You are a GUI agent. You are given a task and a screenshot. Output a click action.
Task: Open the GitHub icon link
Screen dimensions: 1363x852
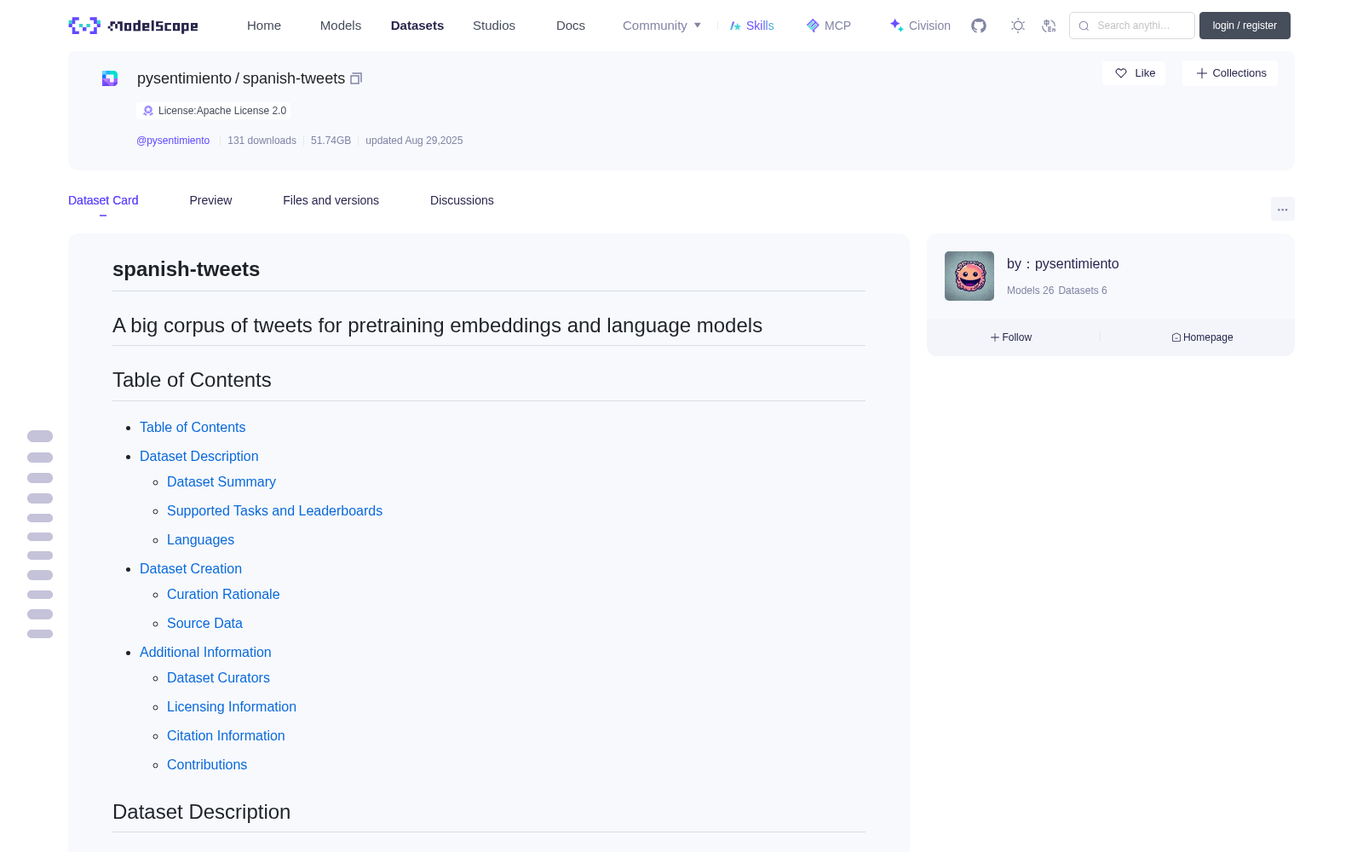click(979, 26)
